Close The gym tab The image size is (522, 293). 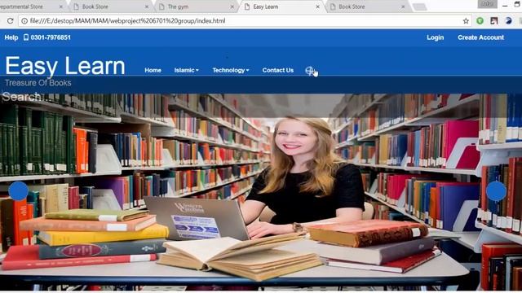click(232, 7)
